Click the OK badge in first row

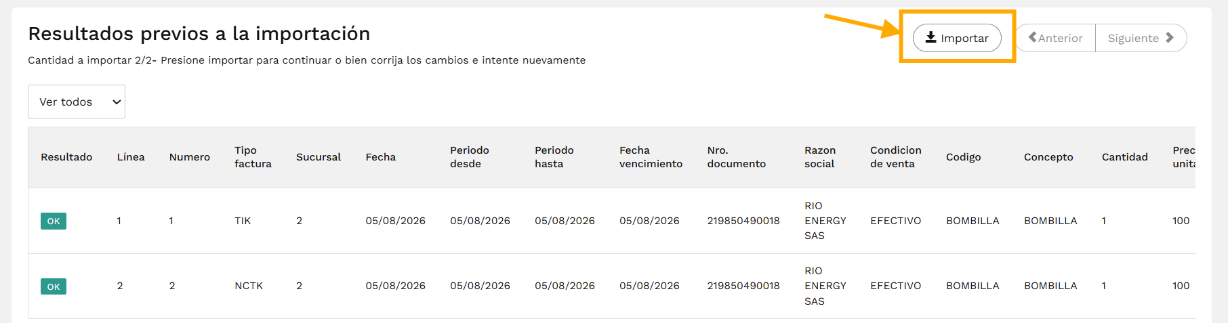54,221
